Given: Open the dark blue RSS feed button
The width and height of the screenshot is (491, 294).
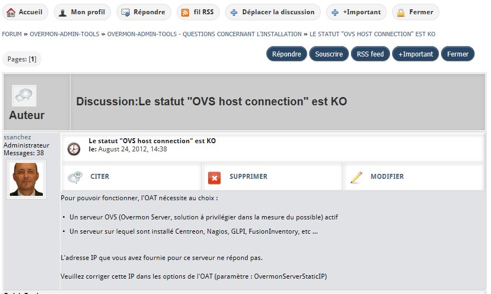Looking at the screenshot, I should 370,54.
